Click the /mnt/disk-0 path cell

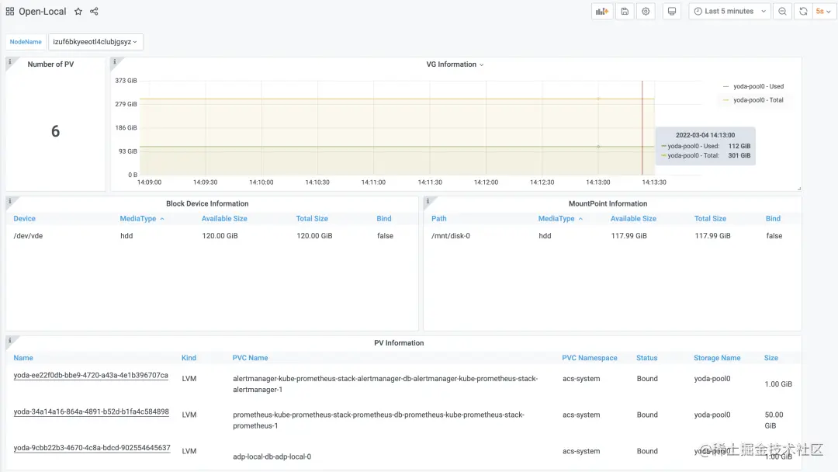pos(451,236)
